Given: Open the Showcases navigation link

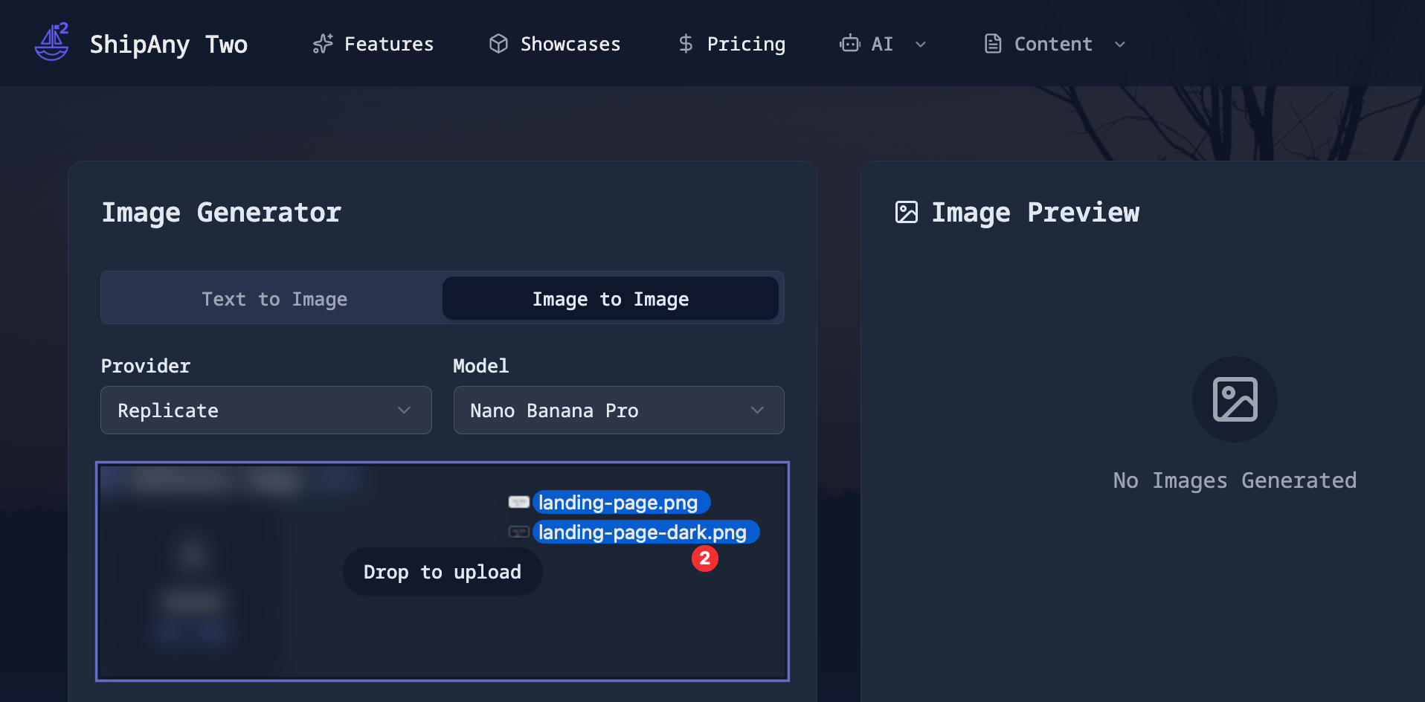Looking at the screenshot, I should pos(570,44).
